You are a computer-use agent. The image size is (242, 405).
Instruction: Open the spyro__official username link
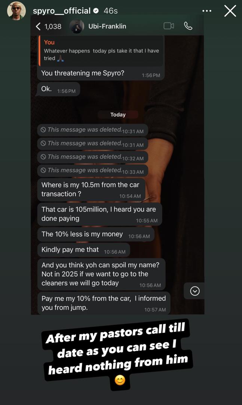62,11
